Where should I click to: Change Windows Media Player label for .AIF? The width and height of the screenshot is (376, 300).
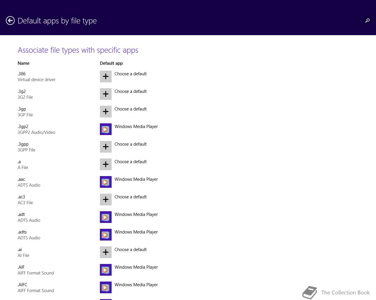[x=136, y=267]
